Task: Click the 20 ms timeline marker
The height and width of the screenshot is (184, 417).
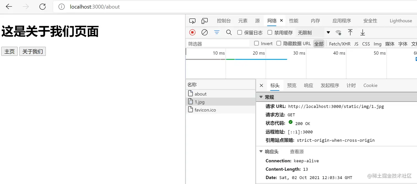Action: [x=259, y=53]
